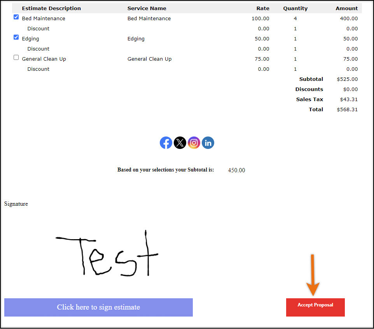
Task: Click the 450.00 selections subtotal value
Action: 236,170
